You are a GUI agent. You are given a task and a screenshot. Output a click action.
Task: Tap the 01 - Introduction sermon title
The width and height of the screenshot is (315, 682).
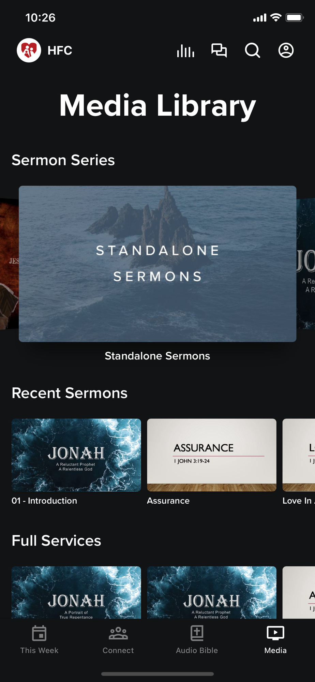click(x=44, y=501)
